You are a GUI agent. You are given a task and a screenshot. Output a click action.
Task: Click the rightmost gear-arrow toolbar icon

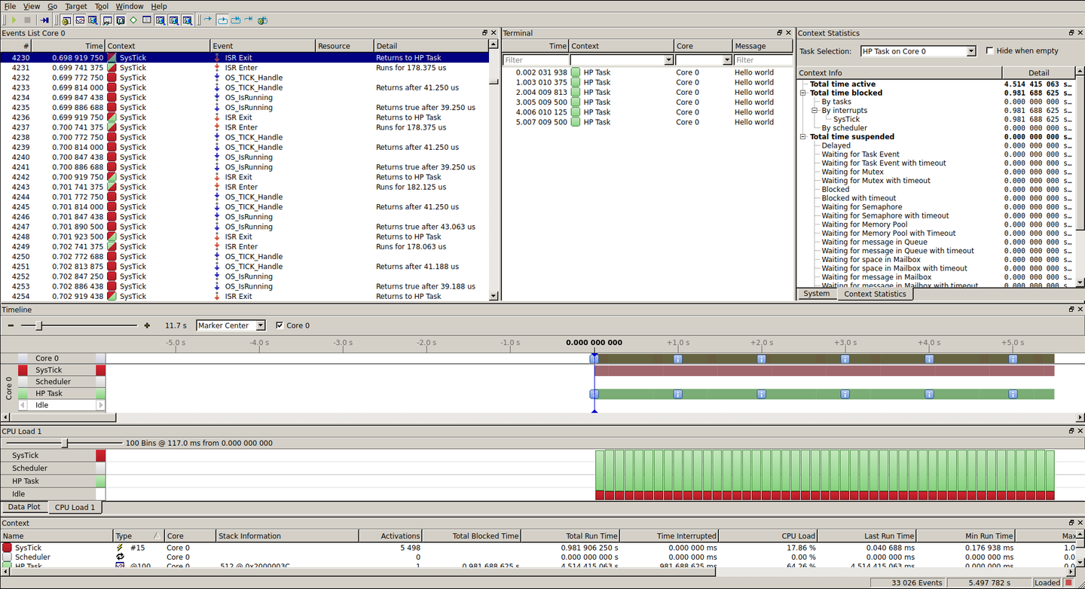coord(262,20)
